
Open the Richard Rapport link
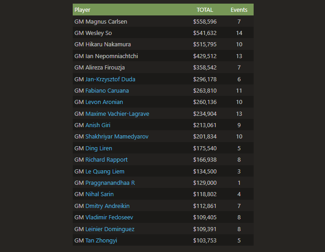click(x=106, y=160)
